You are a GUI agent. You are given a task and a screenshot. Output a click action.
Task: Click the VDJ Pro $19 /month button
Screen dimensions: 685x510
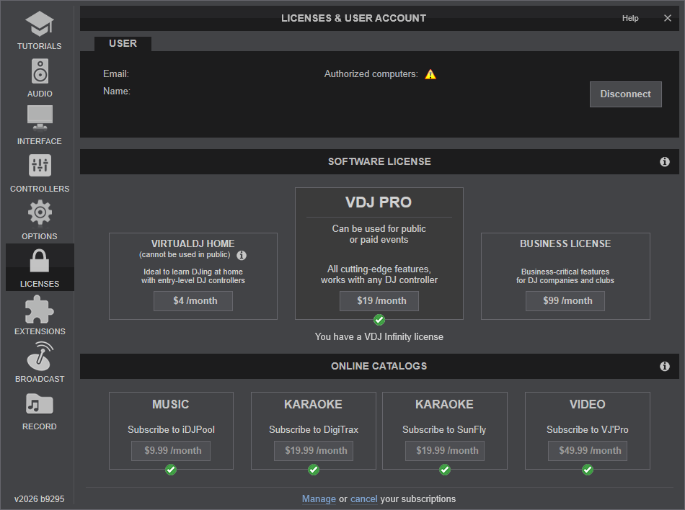coord(379,301)
